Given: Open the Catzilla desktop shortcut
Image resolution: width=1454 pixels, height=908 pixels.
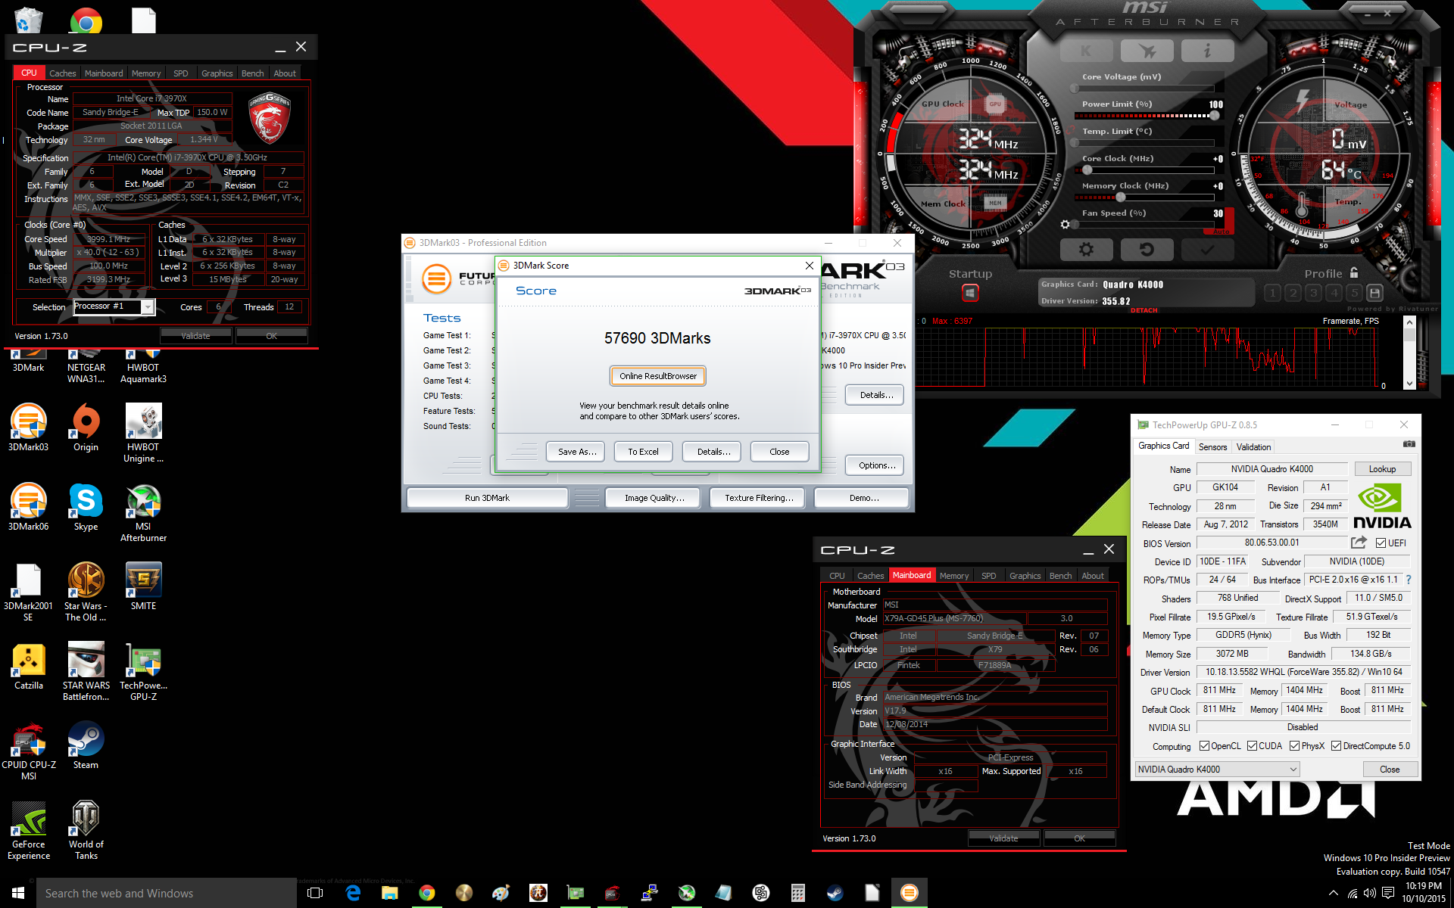Looking at the screenshot, I should point(29,666).
